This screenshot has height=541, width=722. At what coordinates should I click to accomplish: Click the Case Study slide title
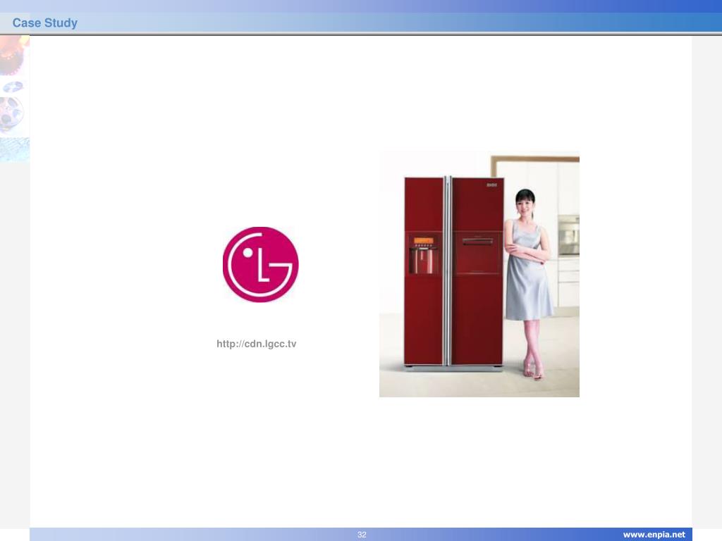point(44,23)
